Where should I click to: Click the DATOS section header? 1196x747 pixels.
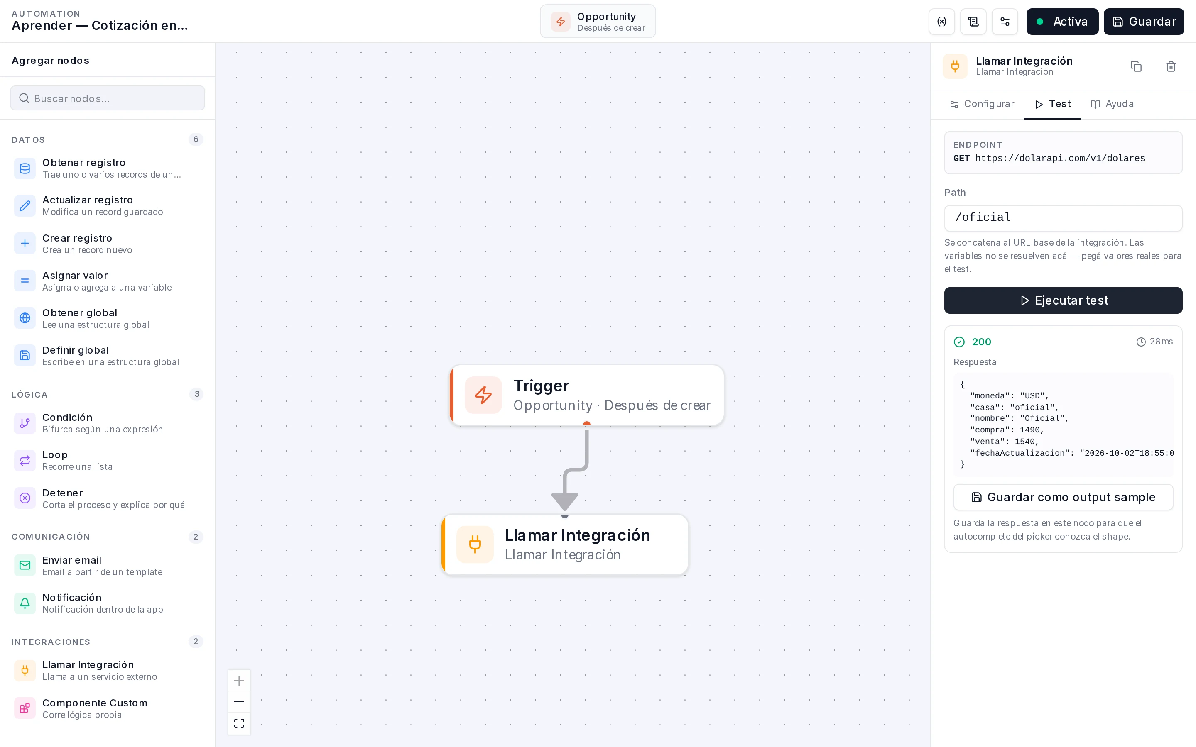click(x=28, y=140)
